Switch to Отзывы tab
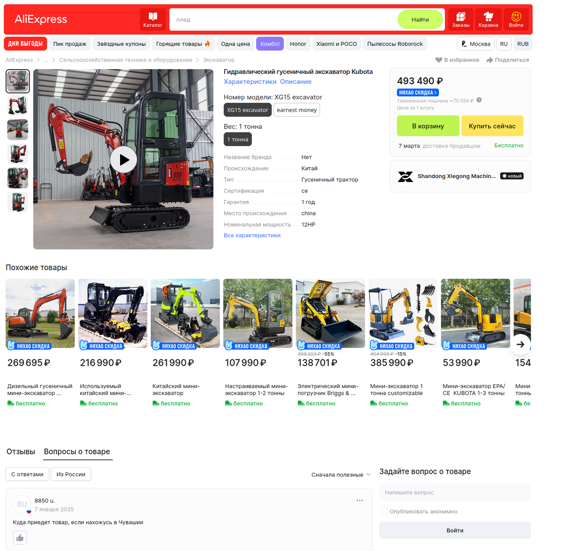This screenshot has width=565, height=551. click(x=21, y=452)
